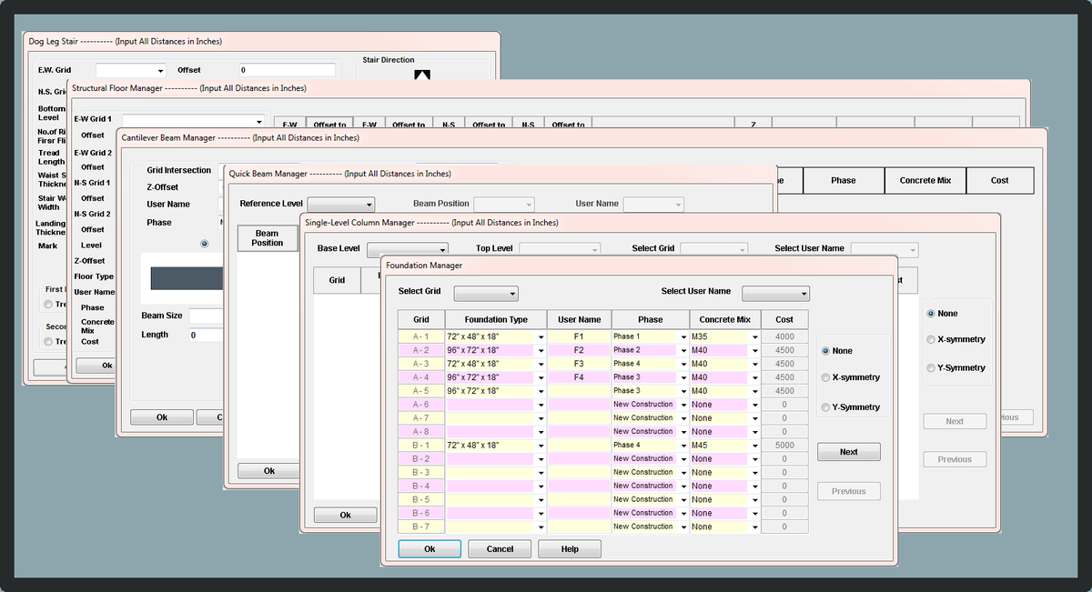
Task: Open Concrete Mix dropdown for row B-1
Action: tap(754, 446)
